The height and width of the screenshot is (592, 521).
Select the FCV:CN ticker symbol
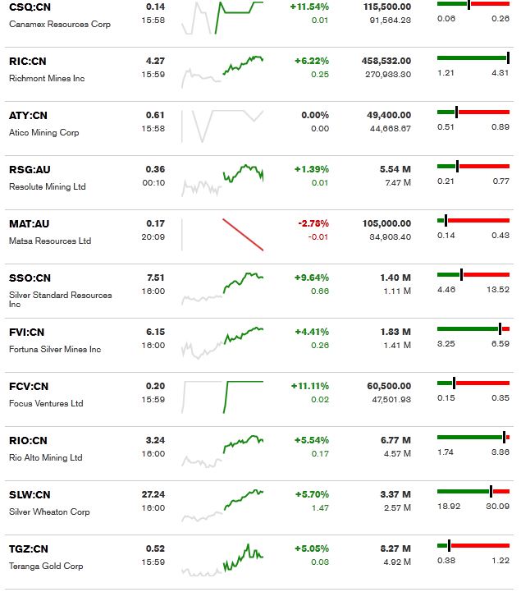point(29,386)
